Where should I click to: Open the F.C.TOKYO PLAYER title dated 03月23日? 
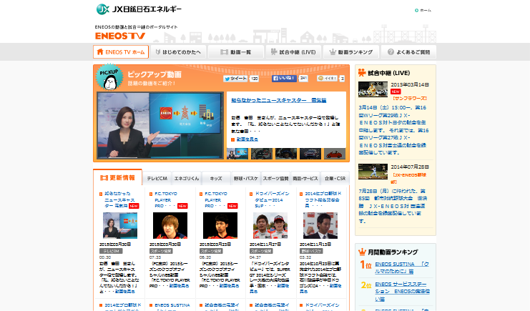pyautogui.click(x=216, y=199)
